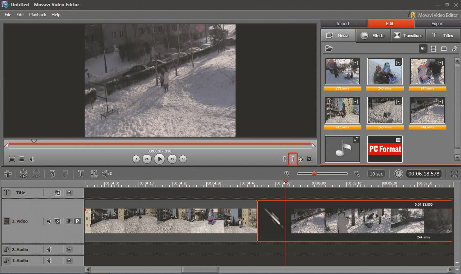461x274 pixels.
Task: Set the end marker bracket
Action: tap(292, 159)
